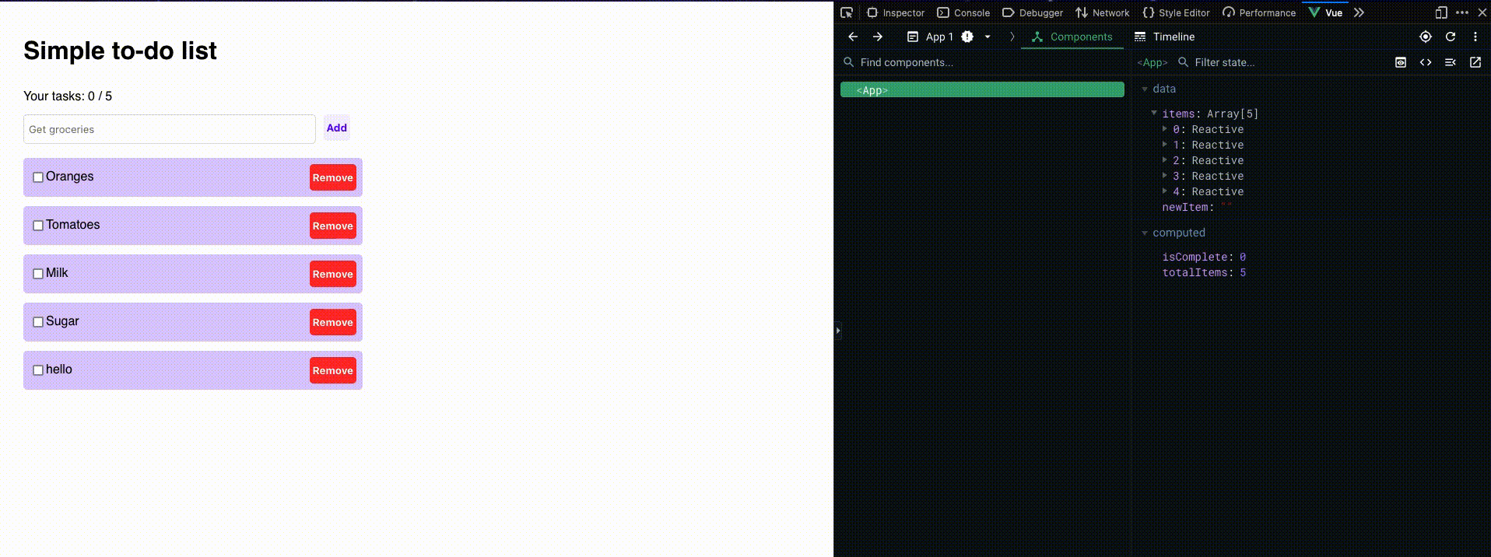Image resolution: width=1491 pixels, height=557 pixels.
Task: Focus the Get groceries input field
Action: [x=169, y=129]
